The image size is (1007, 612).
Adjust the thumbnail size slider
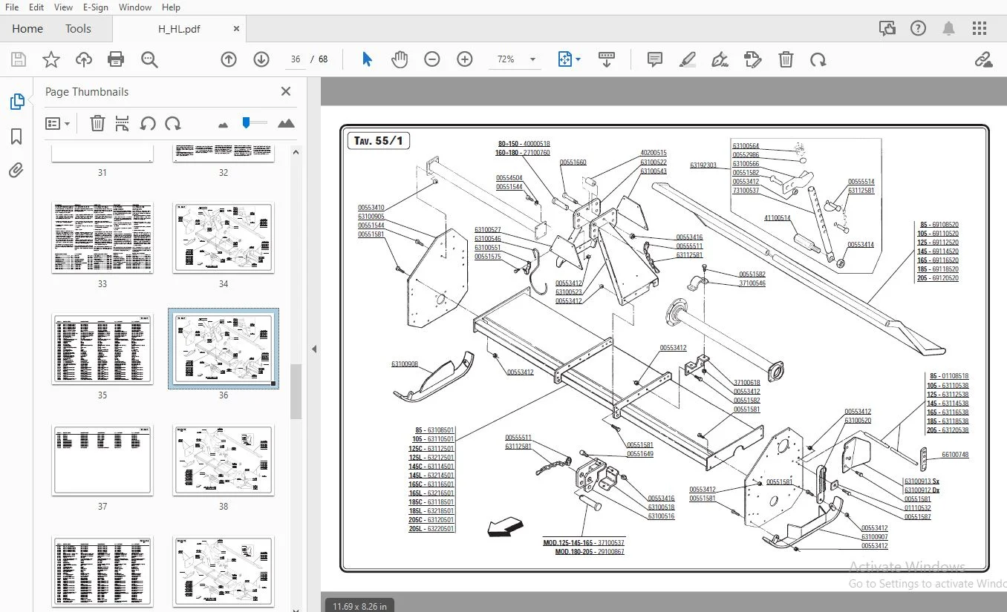click(255, 122)
